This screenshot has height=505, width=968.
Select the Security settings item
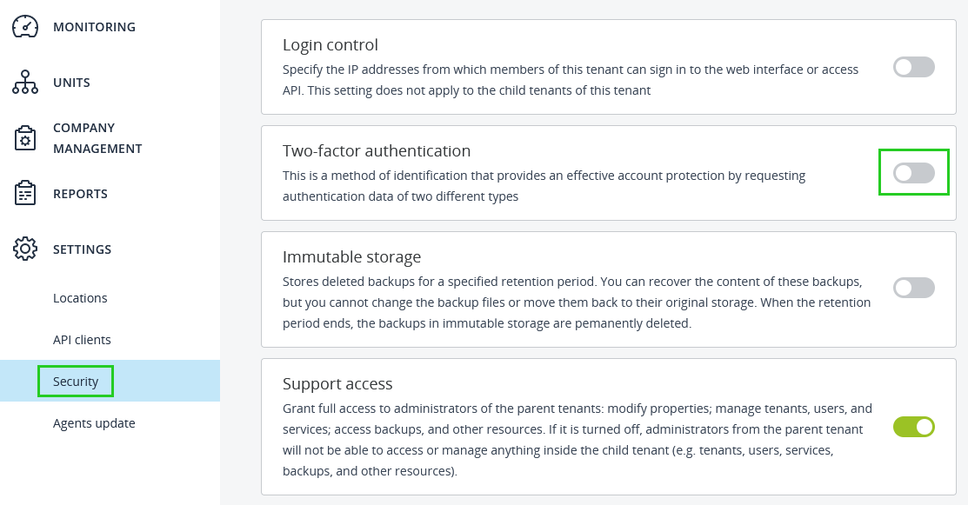(76, 382)
